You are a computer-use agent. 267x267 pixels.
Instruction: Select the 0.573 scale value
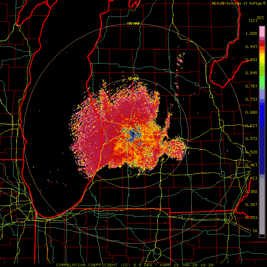tap(251, 139)
